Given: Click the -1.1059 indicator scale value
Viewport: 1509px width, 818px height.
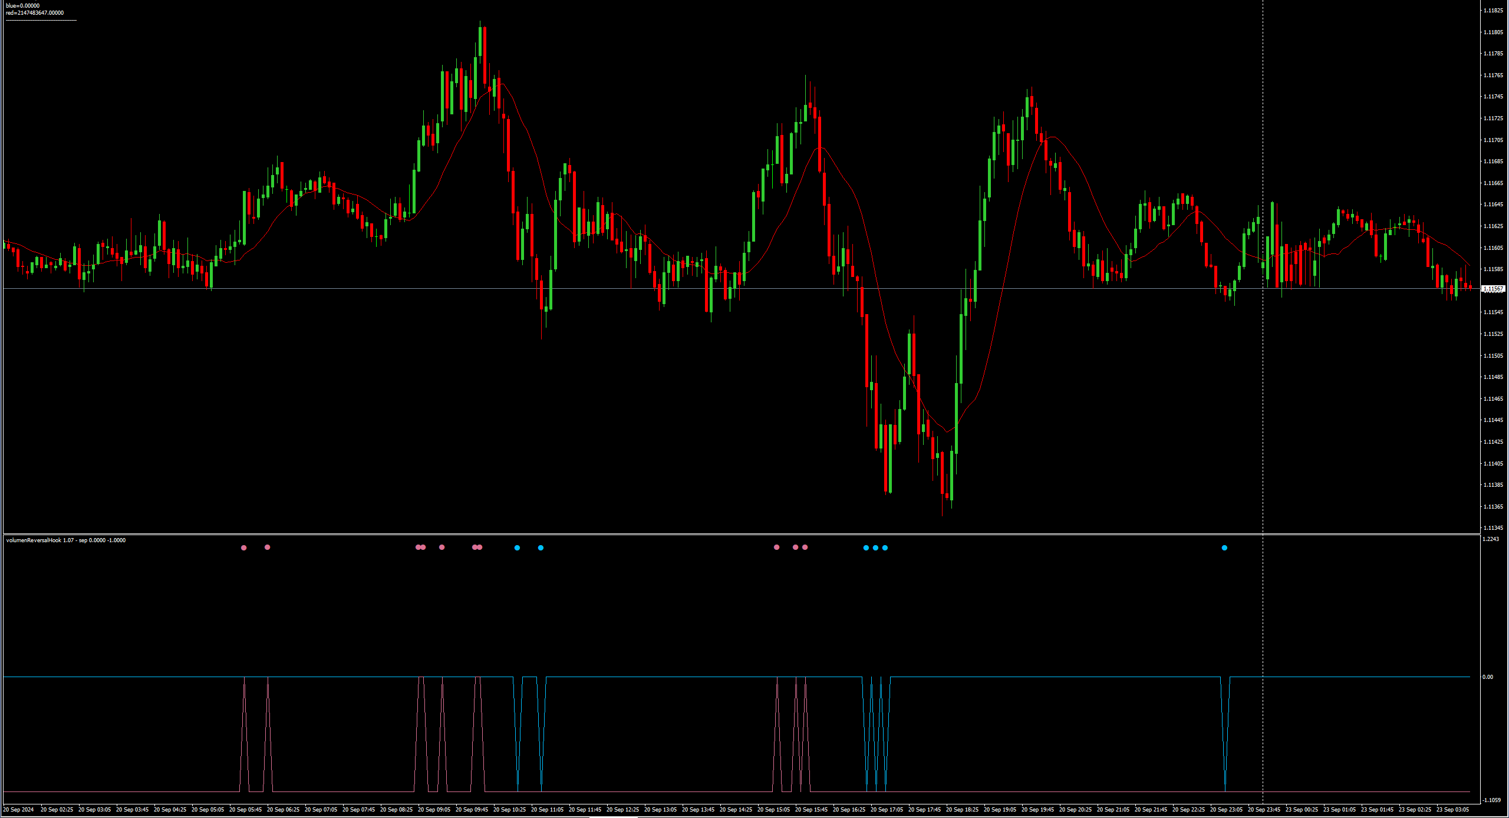Looking at the screenshot, I should click(1491, 800).
